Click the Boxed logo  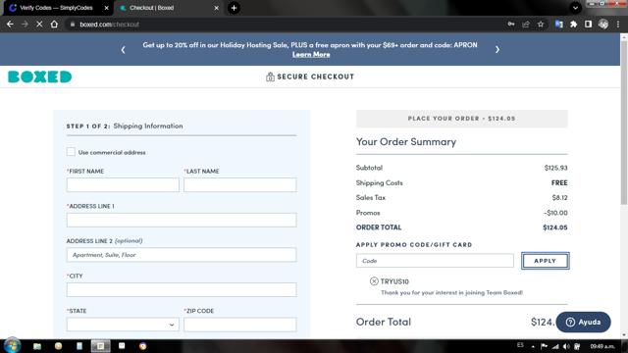[x=39, y=76]
